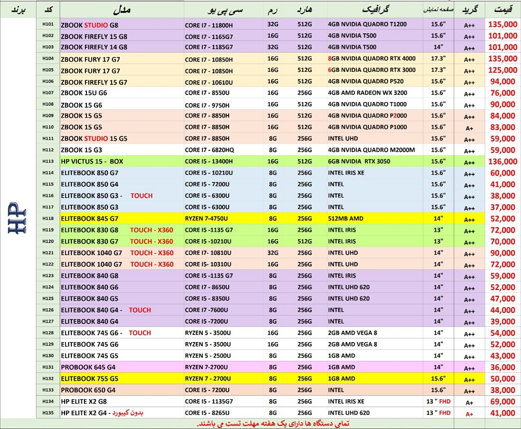Click the vertical HP brand logo
This screenshot has height=429, width=521.
(x=17, y=218)
